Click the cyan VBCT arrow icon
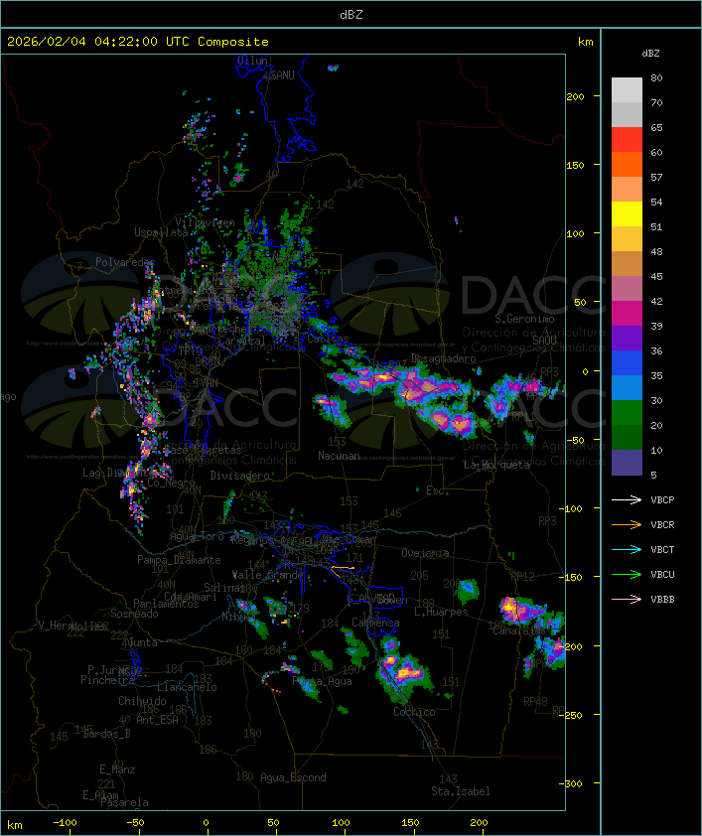702x836 pixels. [x=627, y=549]
